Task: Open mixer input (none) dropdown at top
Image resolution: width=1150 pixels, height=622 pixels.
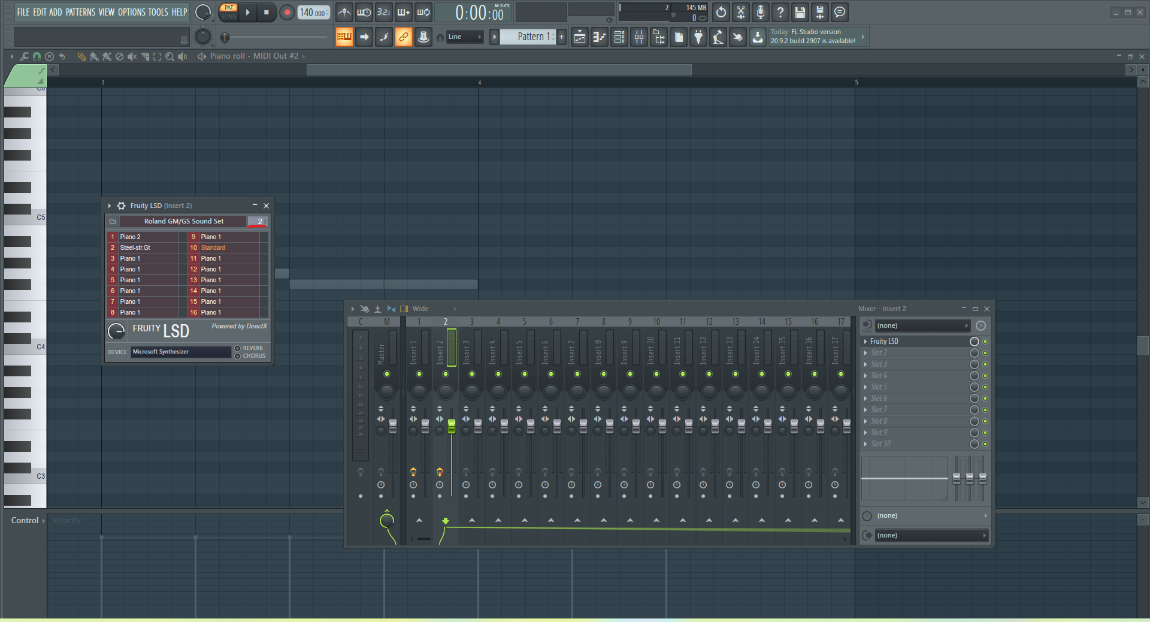Action: point(922,326)
